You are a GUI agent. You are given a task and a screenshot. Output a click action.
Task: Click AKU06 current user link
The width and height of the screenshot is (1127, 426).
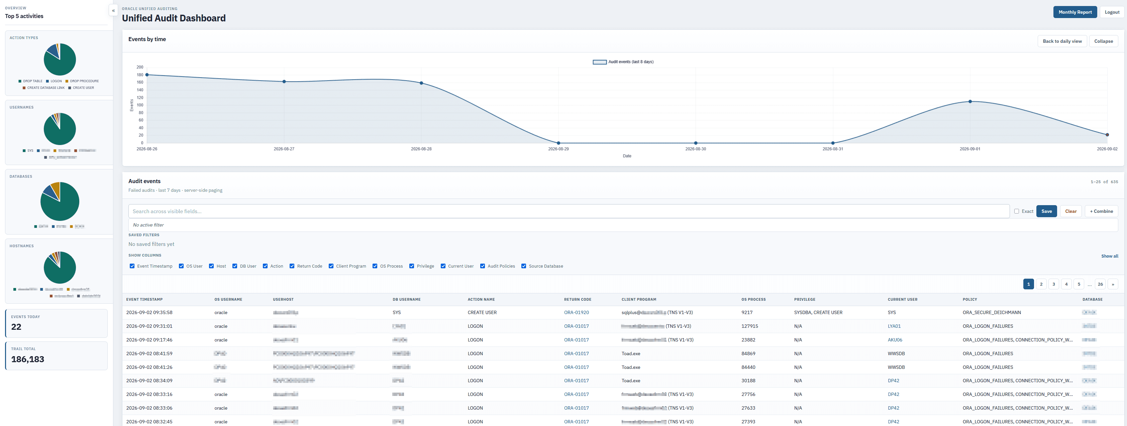coord(895,339)
